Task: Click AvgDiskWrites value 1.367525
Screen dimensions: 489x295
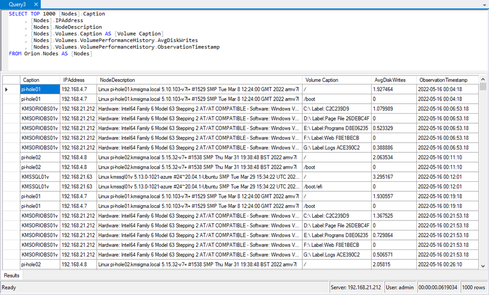Action: (x=394, y=215)
